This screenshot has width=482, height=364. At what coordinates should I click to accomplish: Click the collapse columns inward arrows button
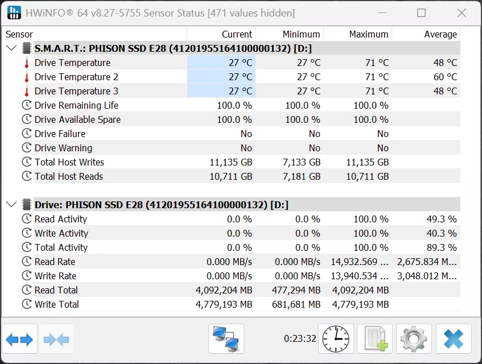click(56, 339)
